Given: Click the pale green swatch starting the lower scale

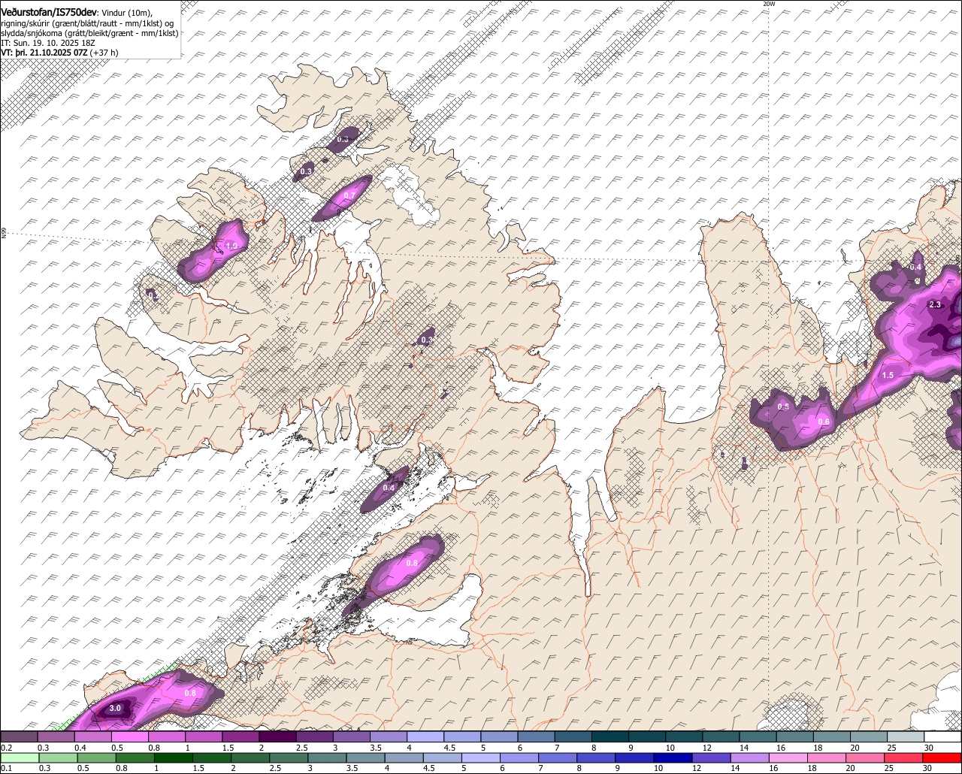Looking at the screenshot, I should (x=19, y=758).
